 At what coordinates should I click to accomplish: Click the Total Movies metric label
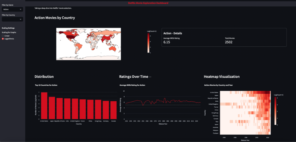click(230, 38)
